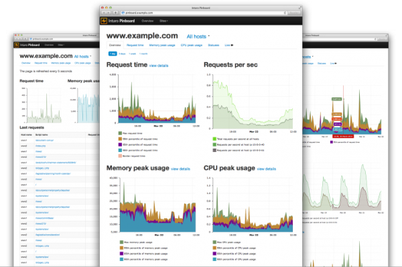Open the All hosts dropdown in left window
Image resolution: width=402 pixels, height=267 pixels.
tap(82, 56)
